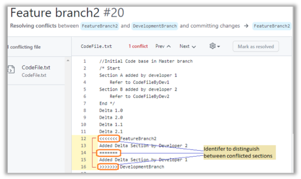The height and width of the screenshot is (179, 301).
Task: Click the '<<<<<<< FeatureBranch2' marker line
Action: pyautogui.click(x=128, y=139)
